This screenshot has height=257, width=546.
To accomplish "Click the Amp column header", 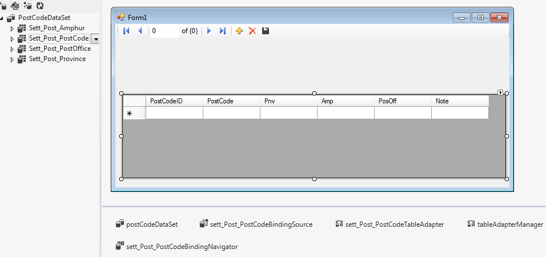I will (346, 101).
